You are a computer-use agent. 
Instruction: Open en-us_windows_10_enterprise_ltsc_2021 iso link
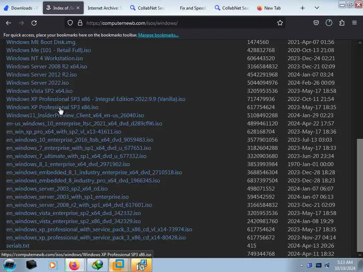click(84, 124)
